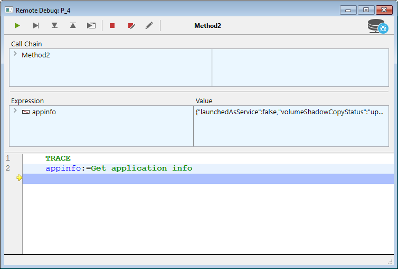398x269 pixels.
Task: Click the Step Out debugger icon
Action: tap(72, 25)
